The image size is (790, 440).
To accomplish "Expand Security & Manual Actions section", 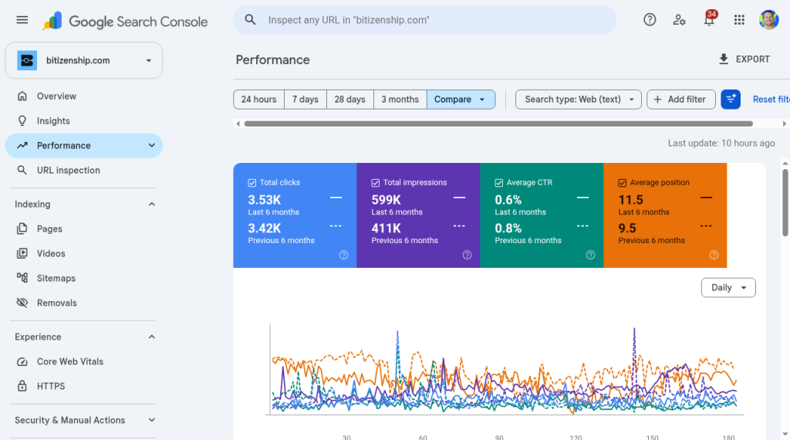I will coord(152,420).
